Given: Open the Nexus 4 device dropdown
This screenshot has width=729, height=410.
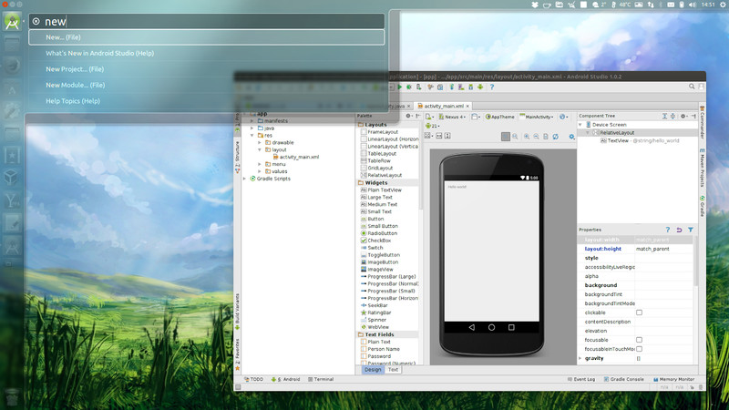Looking at the screenshot, I should point(452,117).
